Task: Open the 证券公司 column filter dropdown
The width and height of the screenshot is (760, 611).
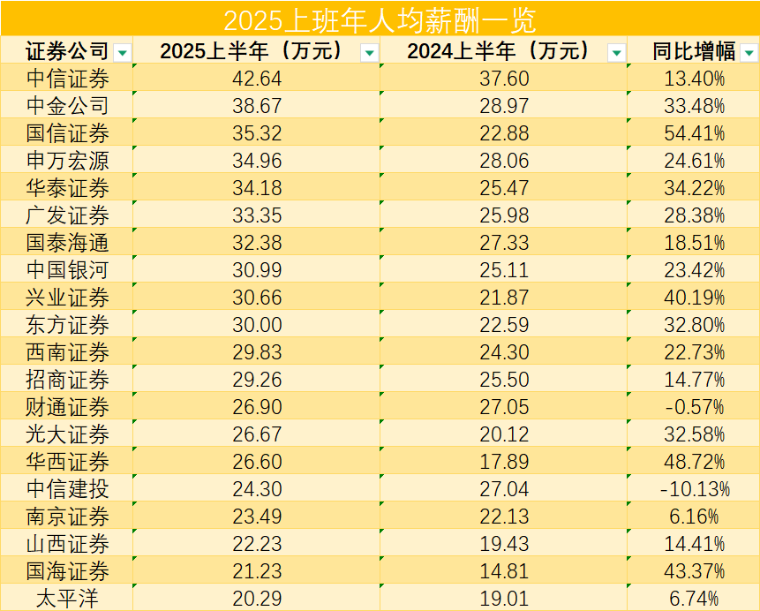Action: [123, 52]
